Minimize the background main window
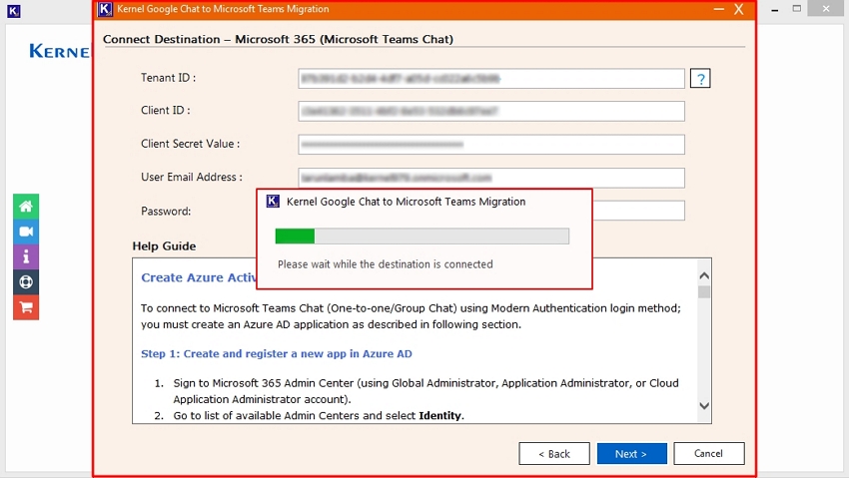The width and height of the screenshot is (849, 478). [x=775, y=9]
